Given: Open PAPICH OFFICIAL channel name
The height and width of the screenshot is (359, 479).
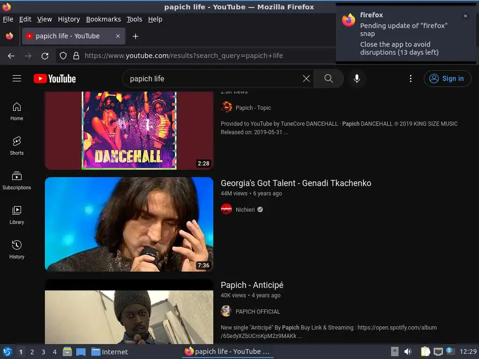Looking at the screenshot, I should (258, 311).
